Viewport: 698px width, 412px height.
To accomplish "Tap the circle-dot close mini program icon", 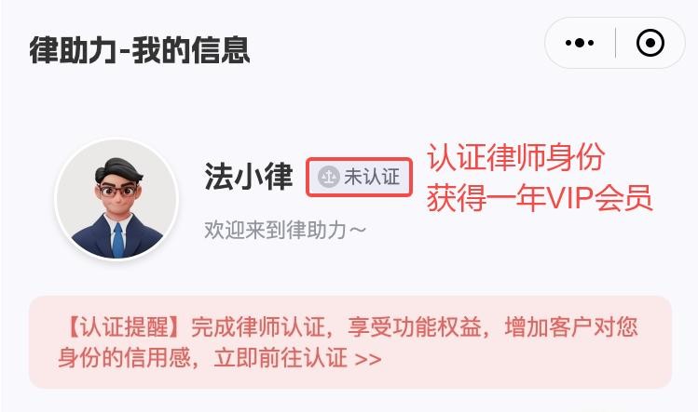I will tap(650, 43).
